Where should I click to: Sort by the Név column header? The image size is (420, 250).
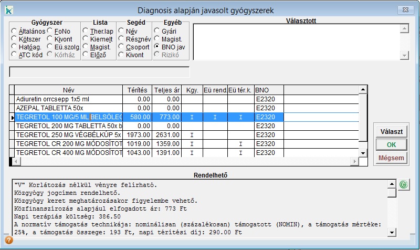68,90
